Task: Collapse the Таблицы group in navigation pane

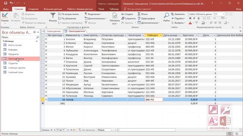Action: (37, 41)
